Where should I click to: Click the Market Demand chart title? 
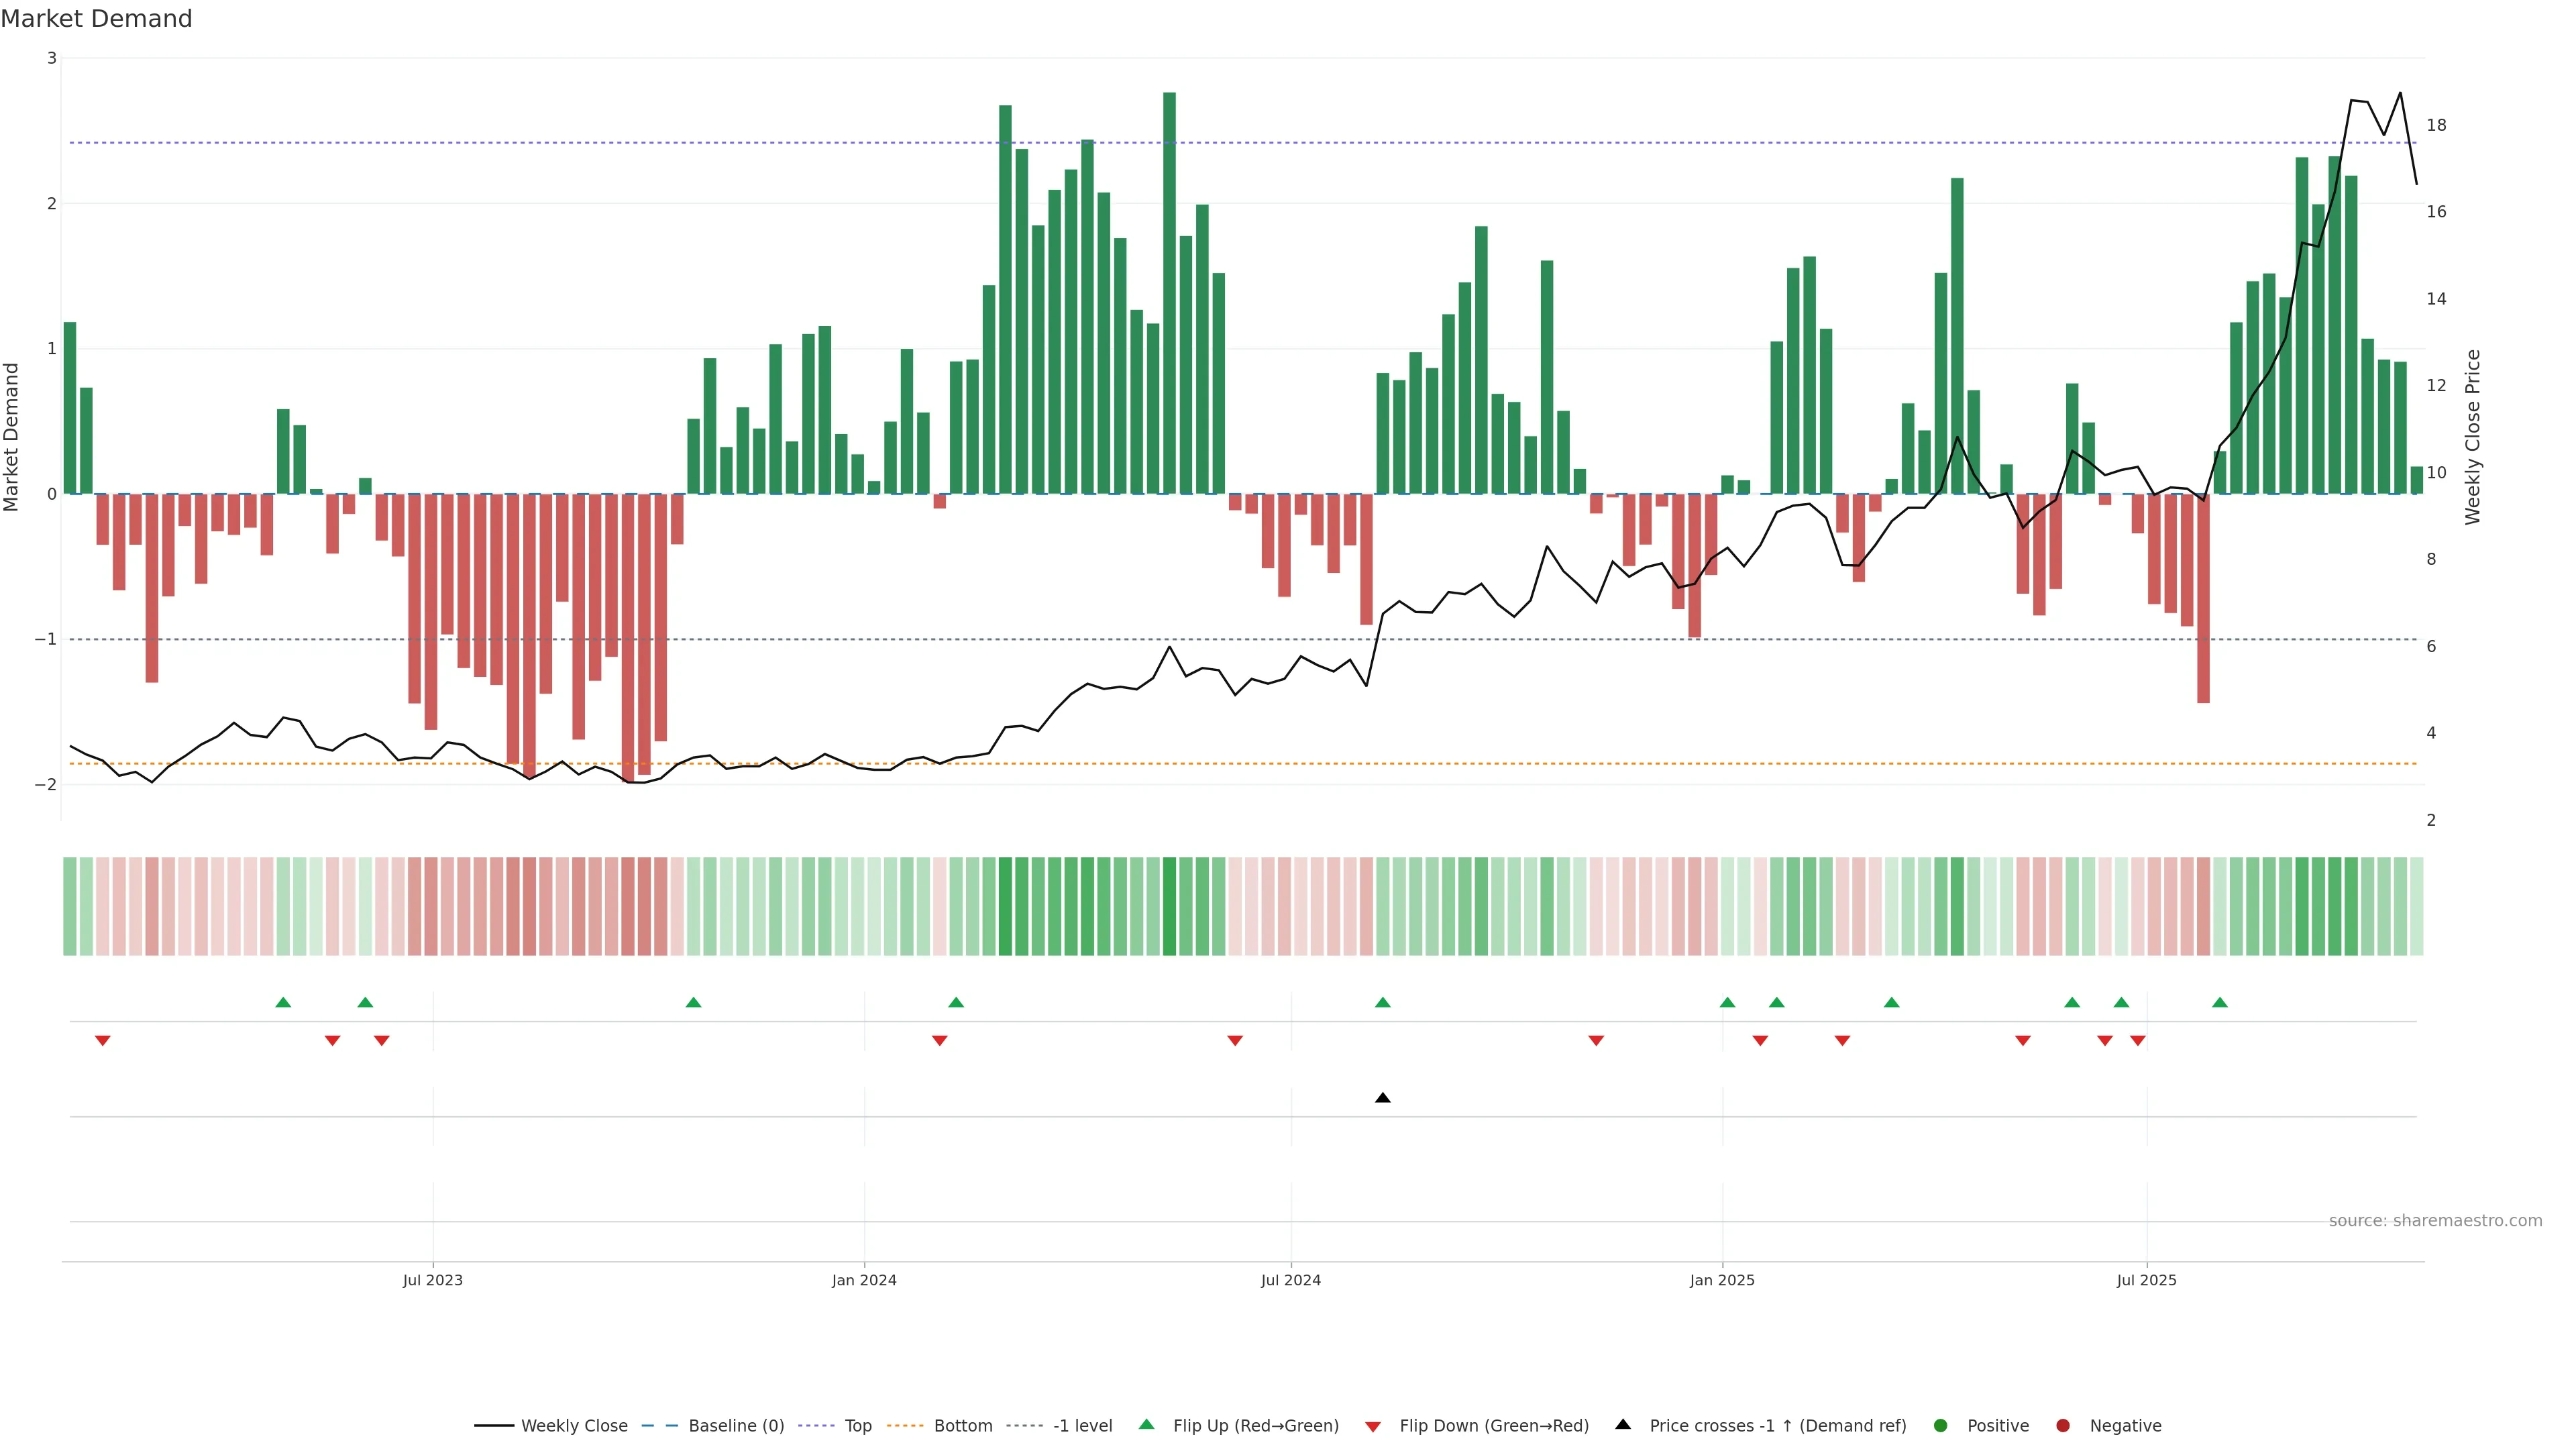point(97,19)
